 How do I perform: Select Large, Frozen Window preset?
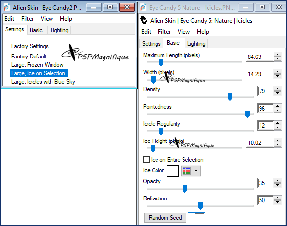pos(37,65)
